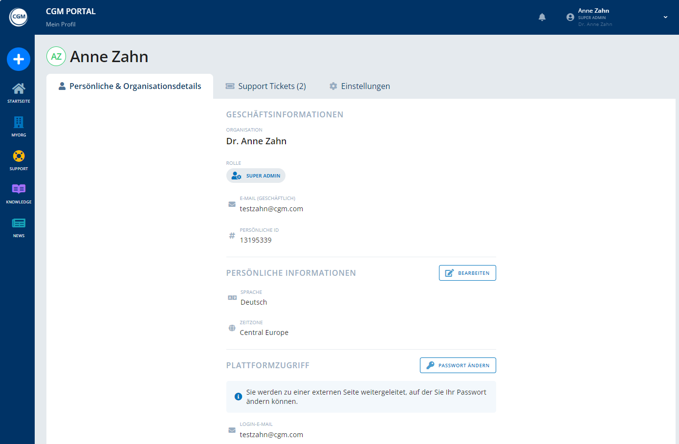Click the blue plus button in sidebar

click(18, 59)
